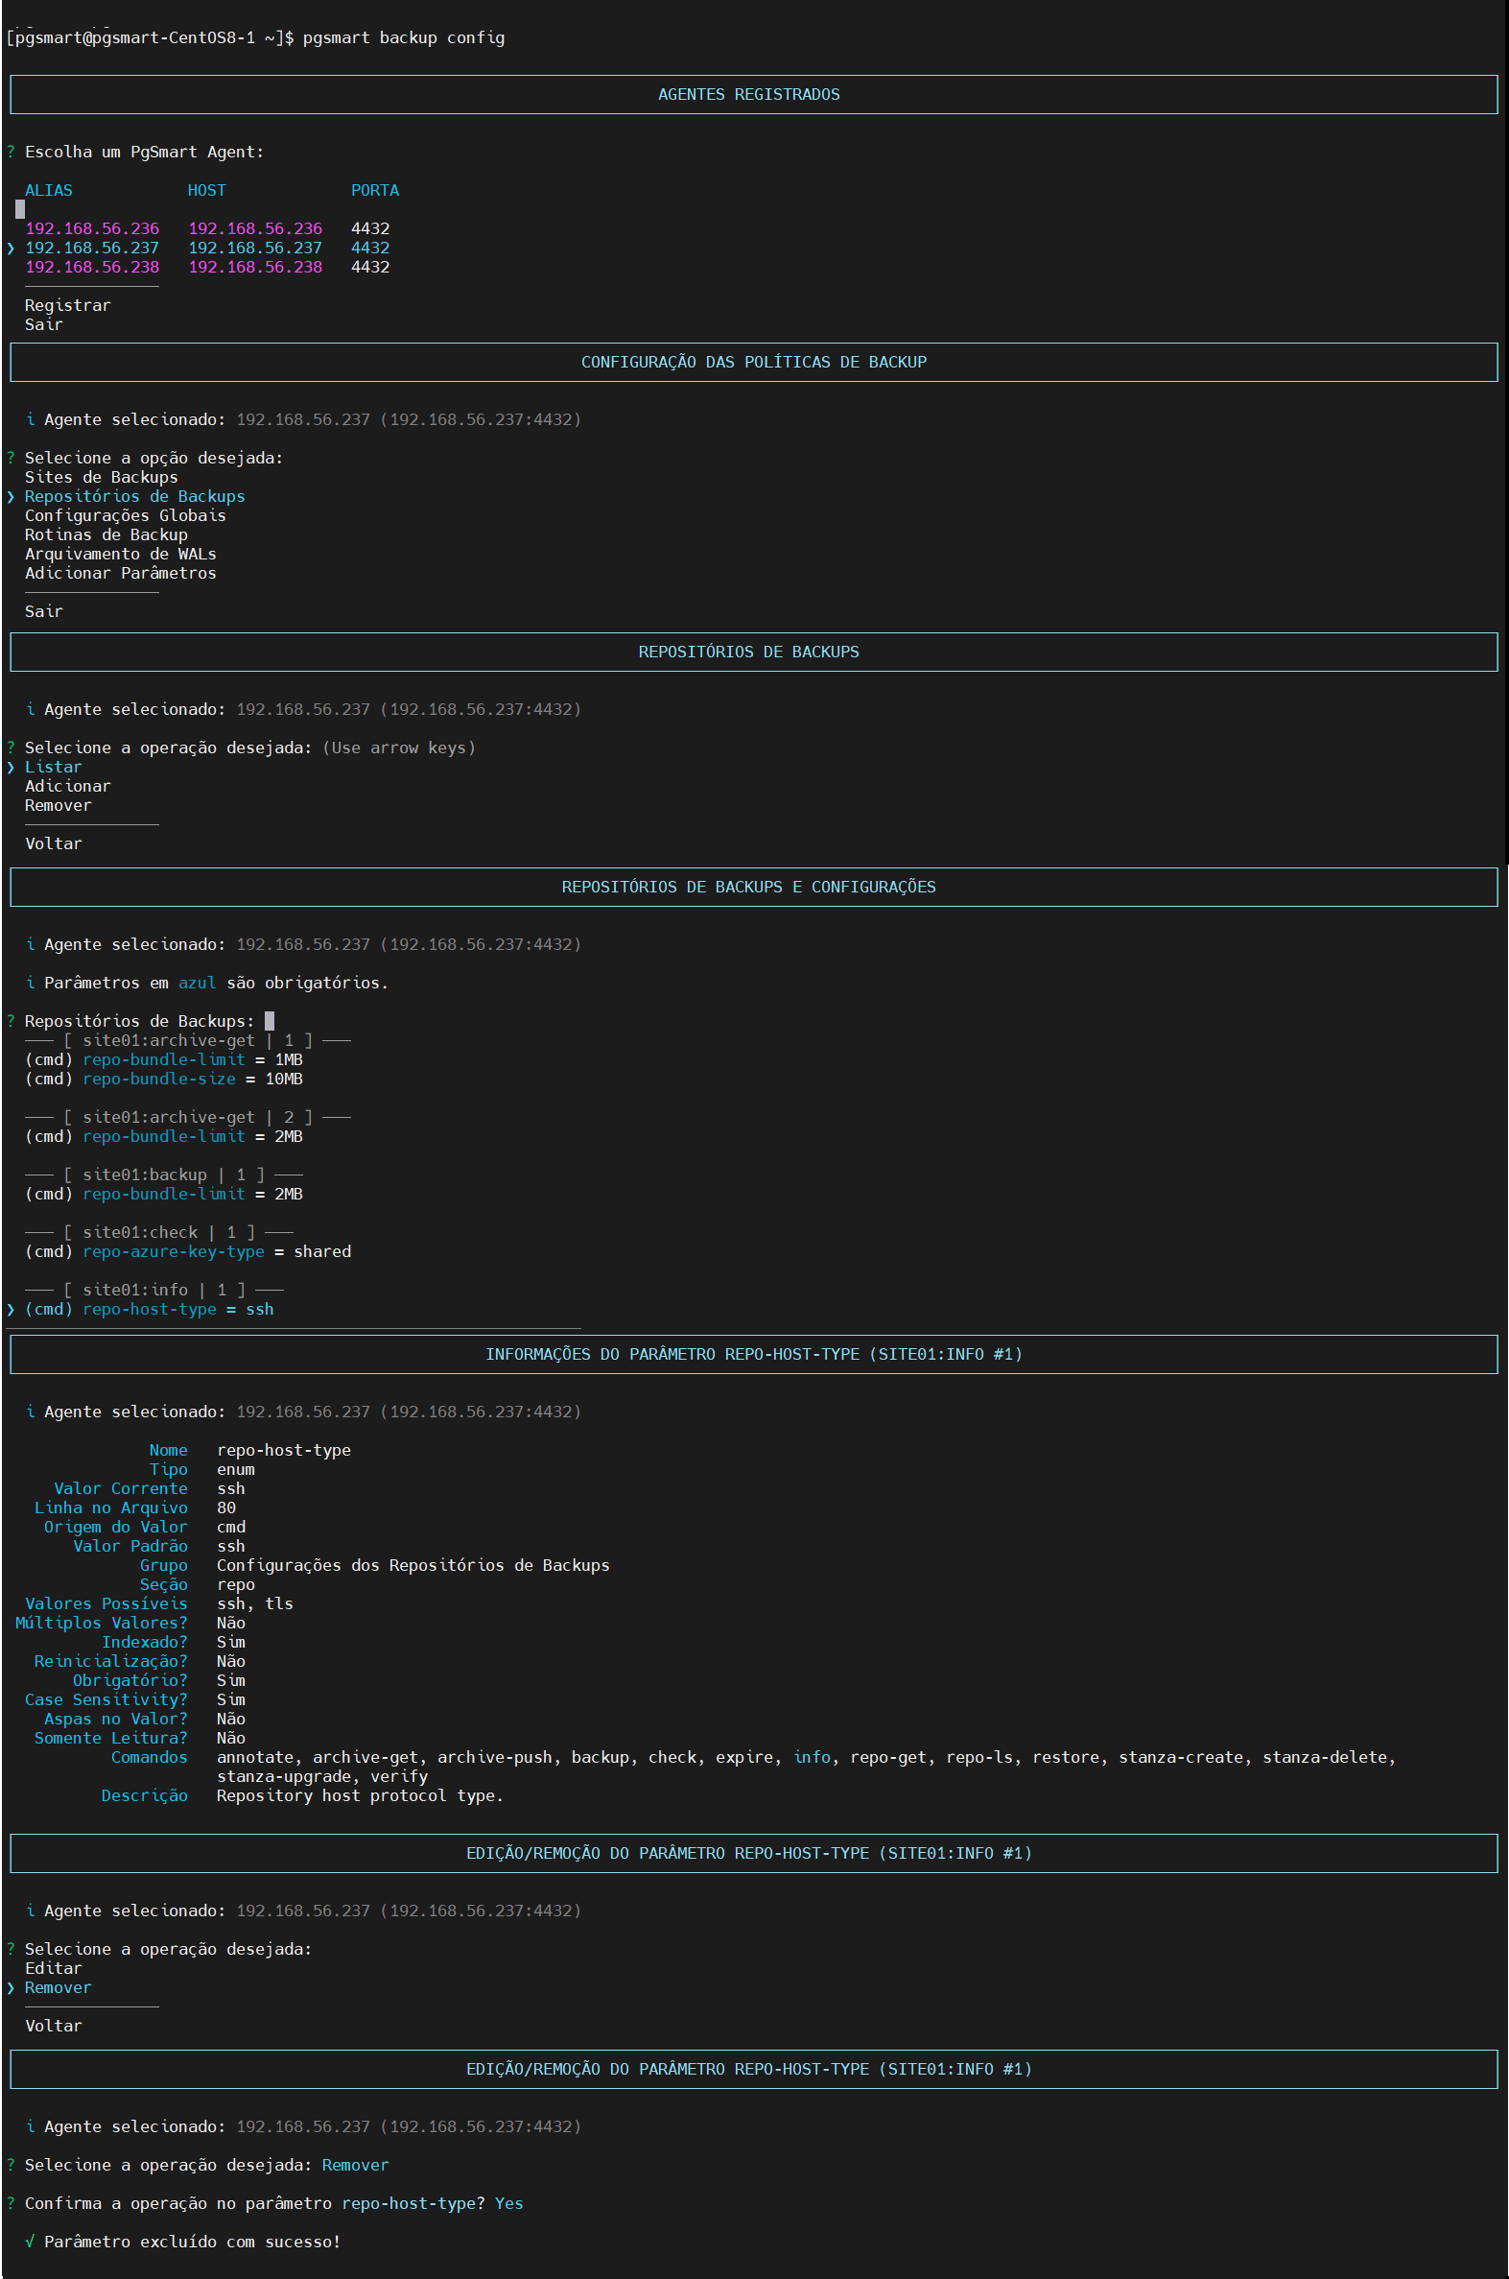Click pgsmart backup config command text
Image resolution: width=1509 pixels, height=2279 pixels.
(x=403, y=37)
